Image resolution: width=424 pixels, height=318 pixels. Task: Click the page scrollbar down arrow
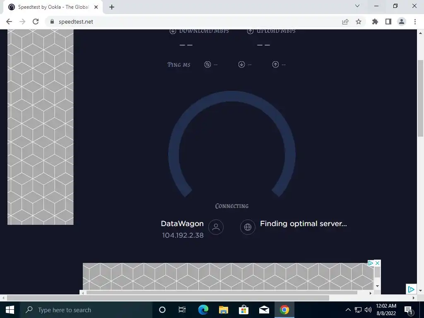pyautogui.click(x=421, y=291)
